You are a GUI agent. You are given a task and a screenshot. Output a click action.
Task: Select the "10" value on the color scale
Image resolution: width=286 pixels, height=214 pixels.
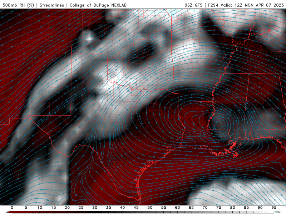(x=40, y=208)
